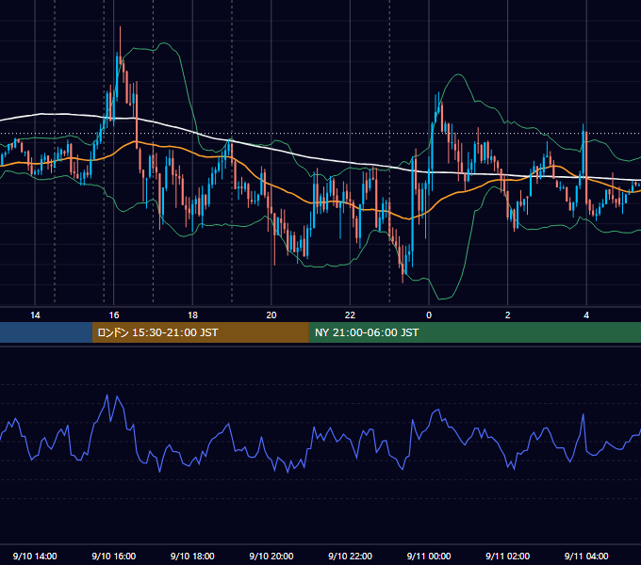Click the '18' hour label on price chart axis
The height and width of the screenshot is (565, 641).
(192, 315)
